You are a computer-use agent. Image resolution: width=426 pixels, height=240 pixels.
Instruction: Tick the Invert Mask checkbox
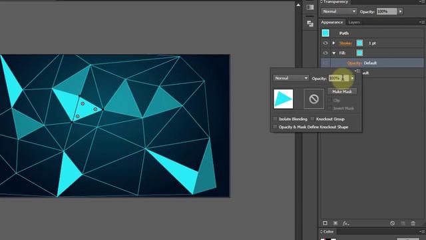pyautogui.click(x=330, y=108)
